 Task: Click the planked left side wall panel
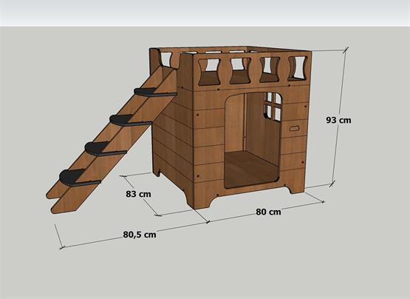tap(173, 136)
